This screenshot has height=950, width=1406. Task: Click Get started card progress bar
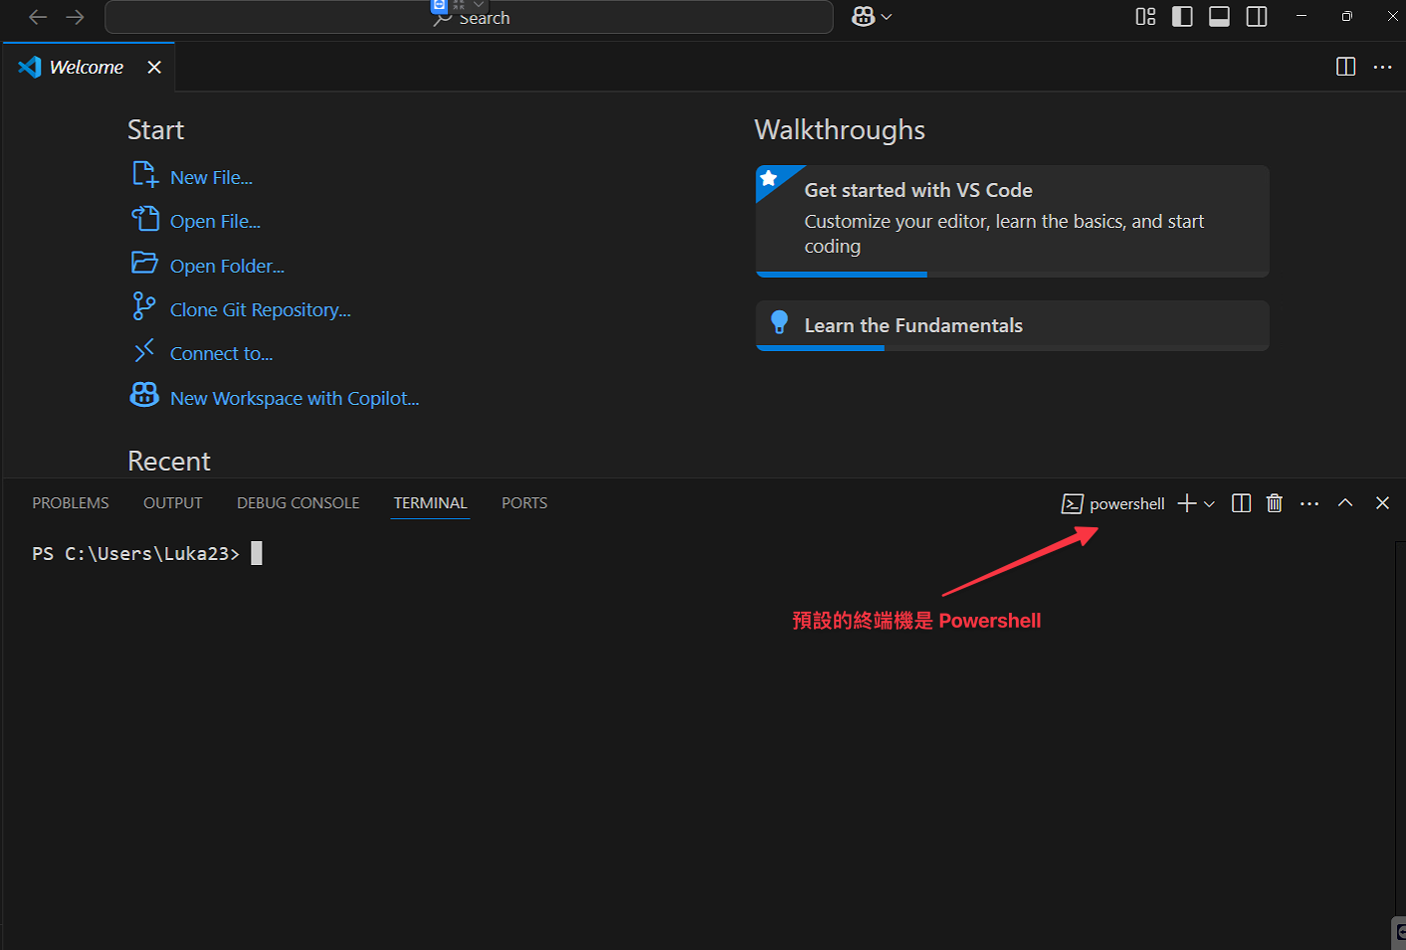coord(1012,275)
